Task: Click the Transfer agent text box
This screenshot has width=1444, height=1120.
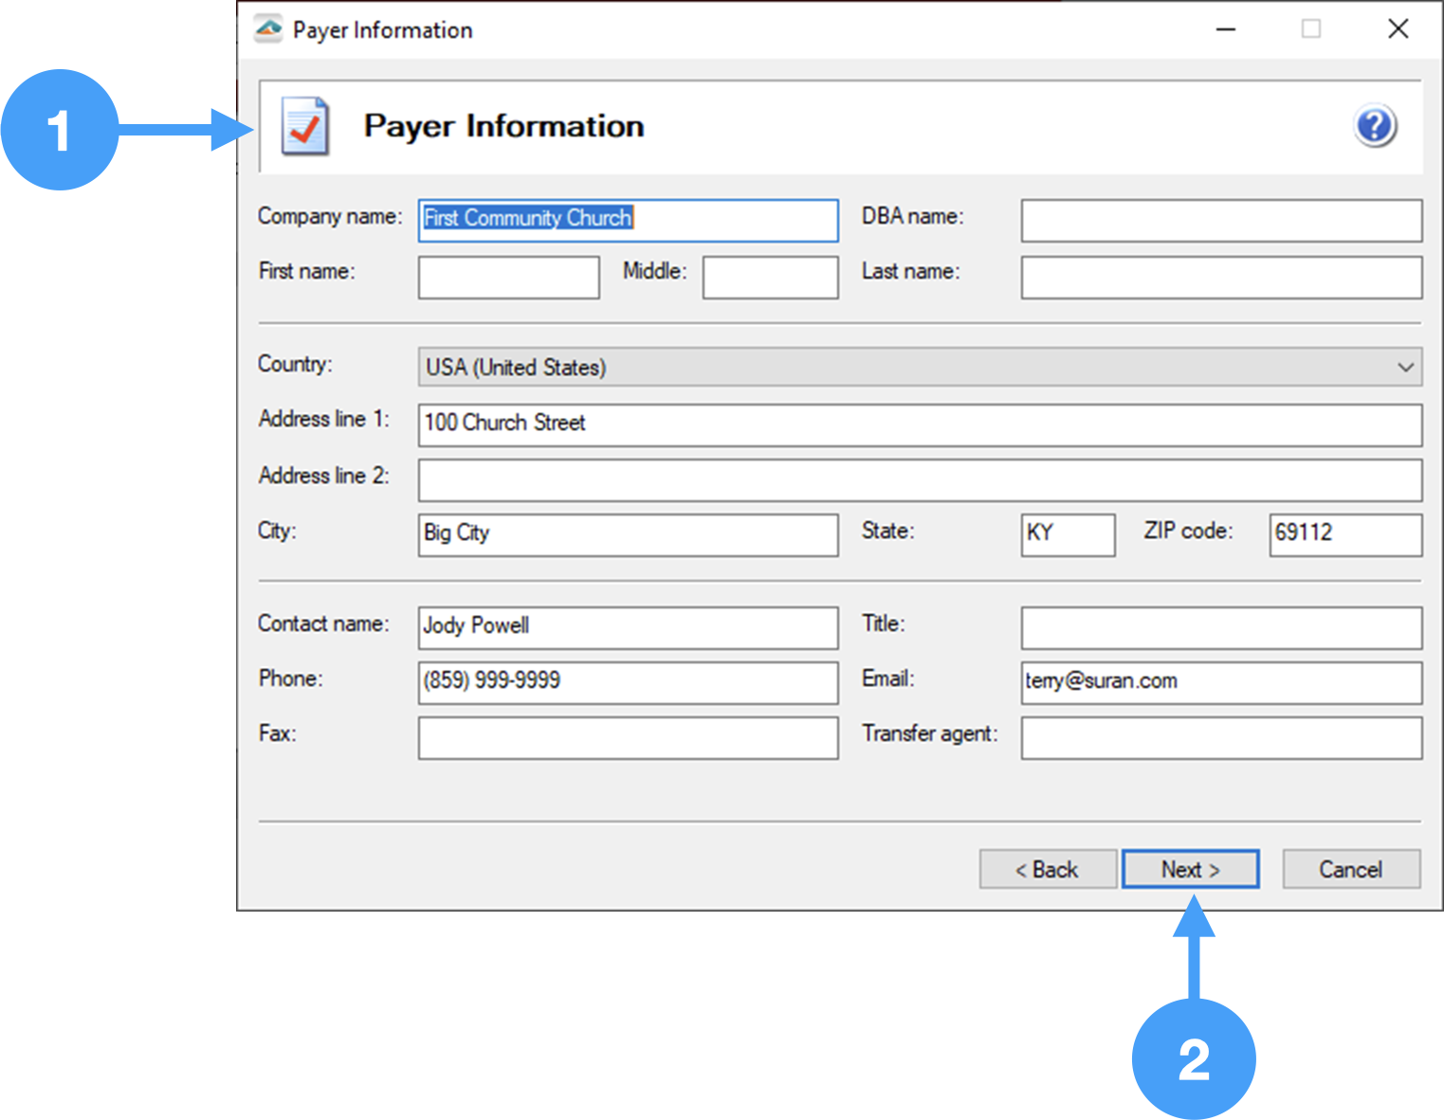Action: coord(1220,737)
